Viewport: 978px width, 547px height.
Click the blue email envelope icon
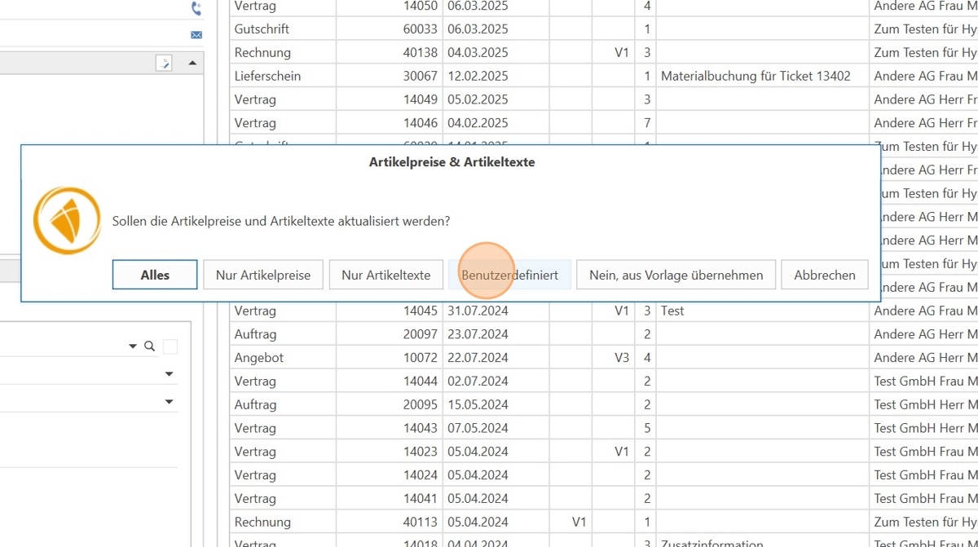[196, 34]
